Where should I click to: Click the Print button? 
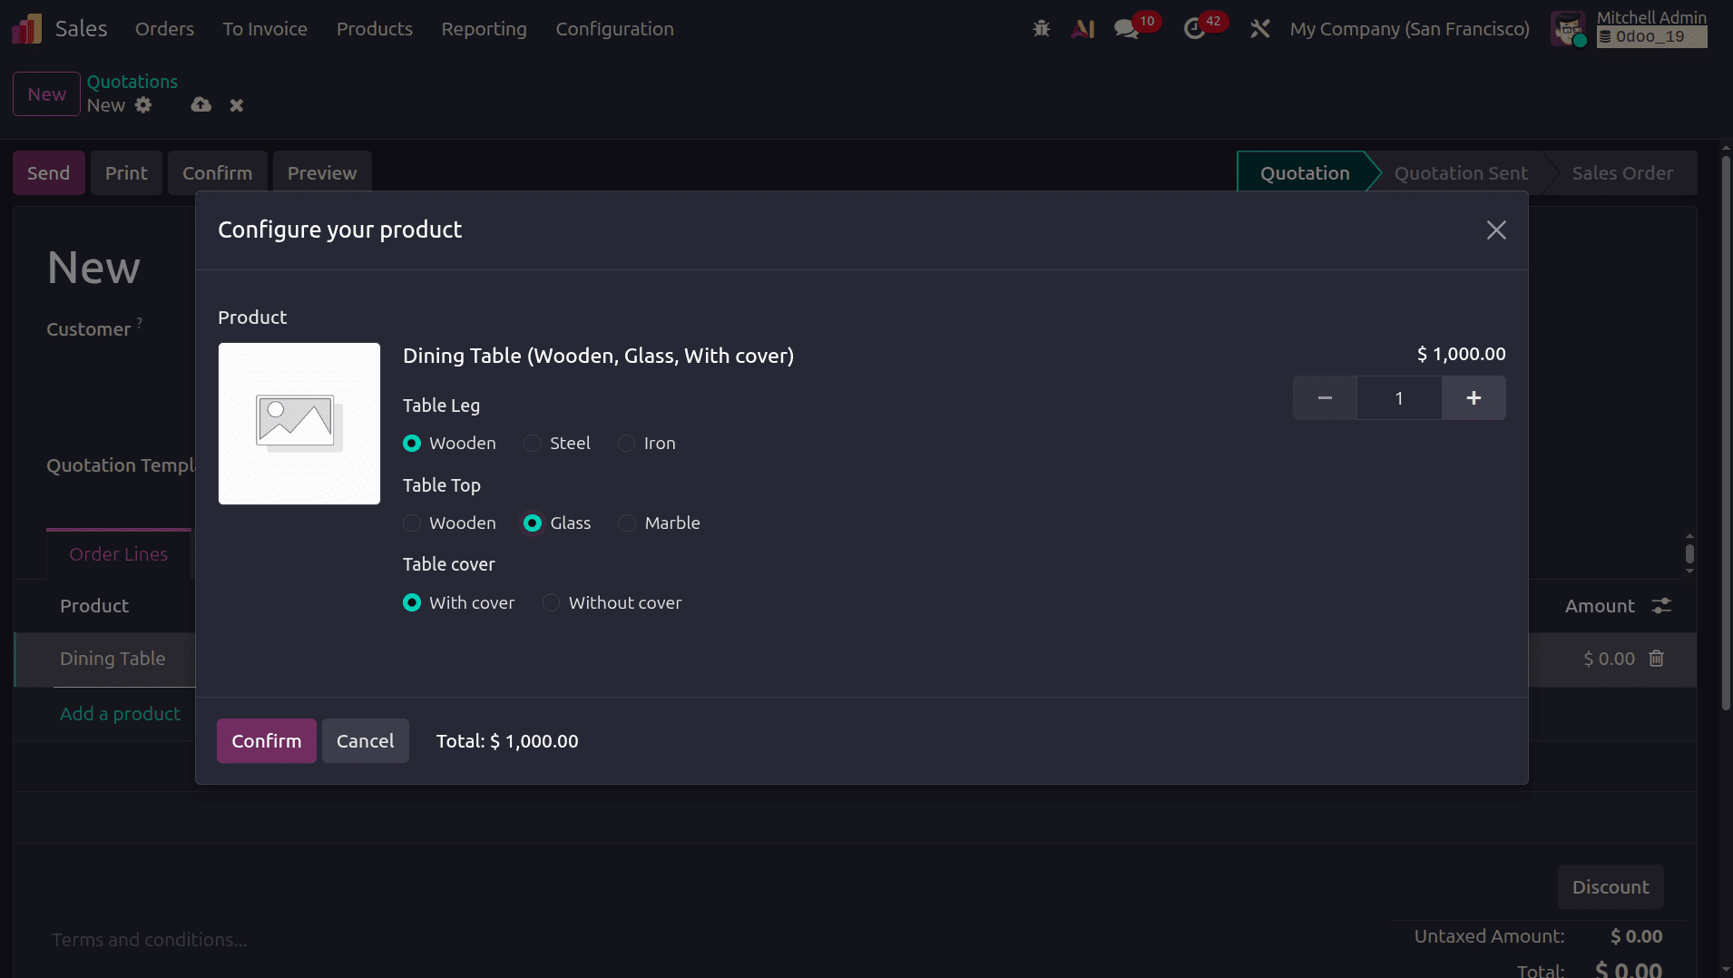click(126, 173)
